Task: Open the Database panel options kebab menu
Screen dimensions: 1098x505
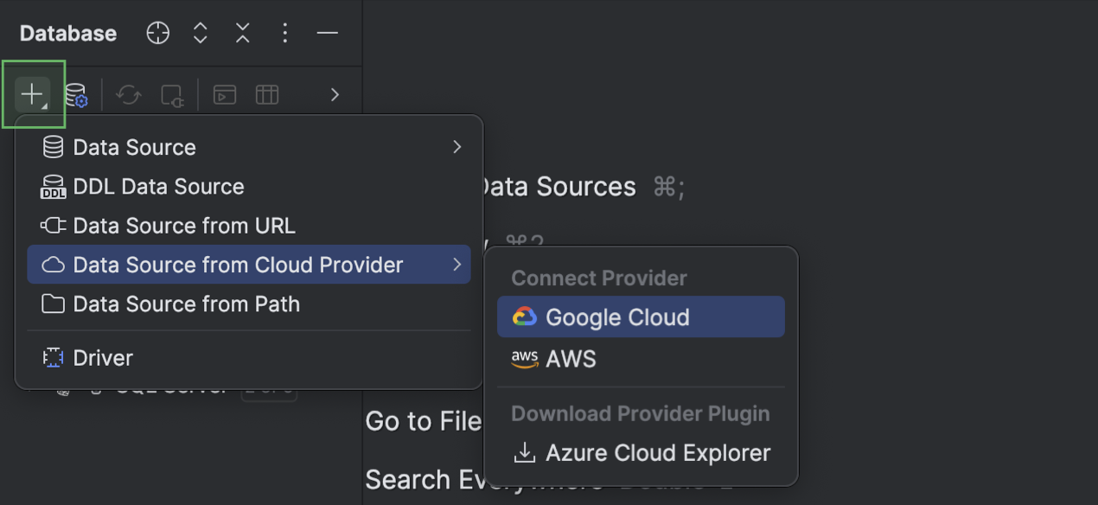Action: pos(285,34)
